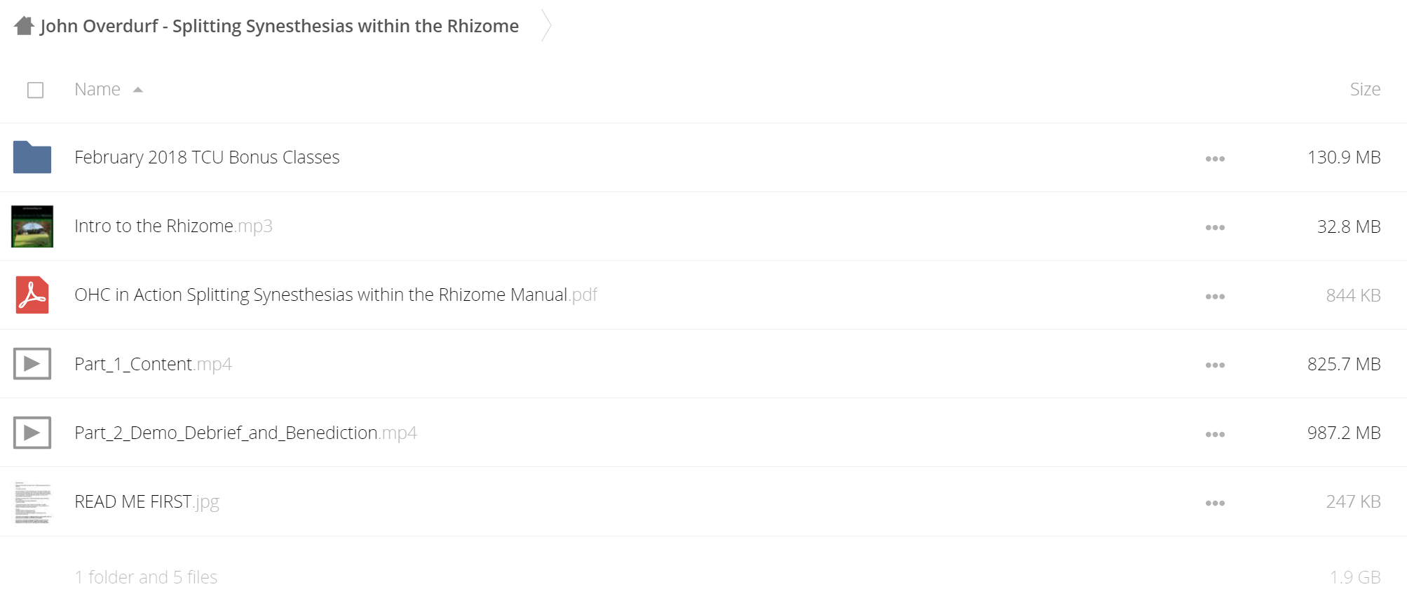Tick the select-all checkbox
Image resolution: width=1407 pixels, height=608 pixels.
tap(35, 90)
